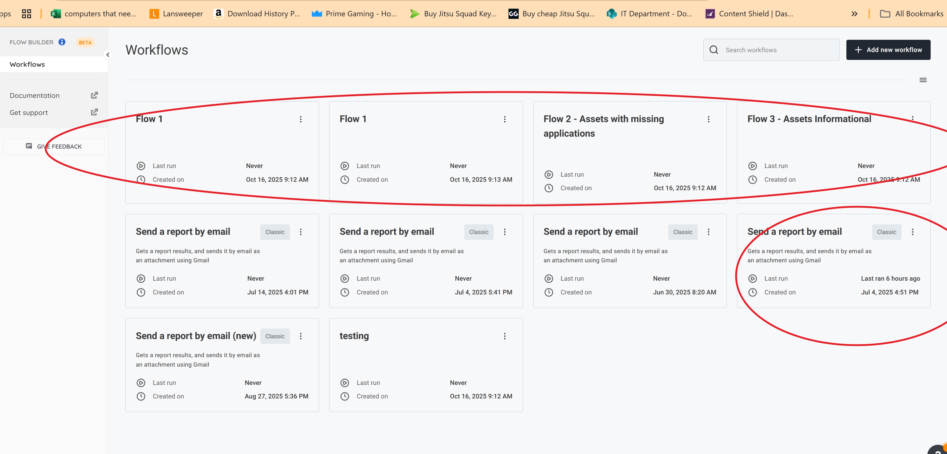Open the Prime Gaming bookmark
The image size is (947, 454).
coord(354,14)
